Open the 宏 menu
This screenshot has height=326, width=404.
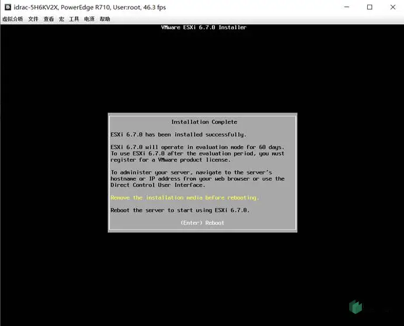pos(61,19)
